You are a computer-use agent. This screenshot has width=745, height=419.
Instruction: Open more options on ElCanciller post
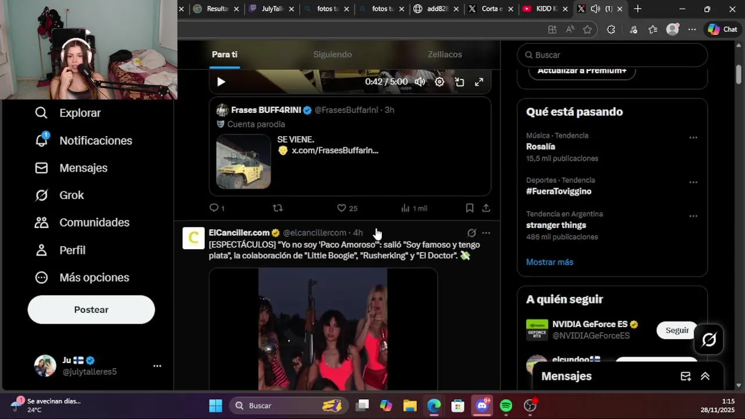click(486, 233)
